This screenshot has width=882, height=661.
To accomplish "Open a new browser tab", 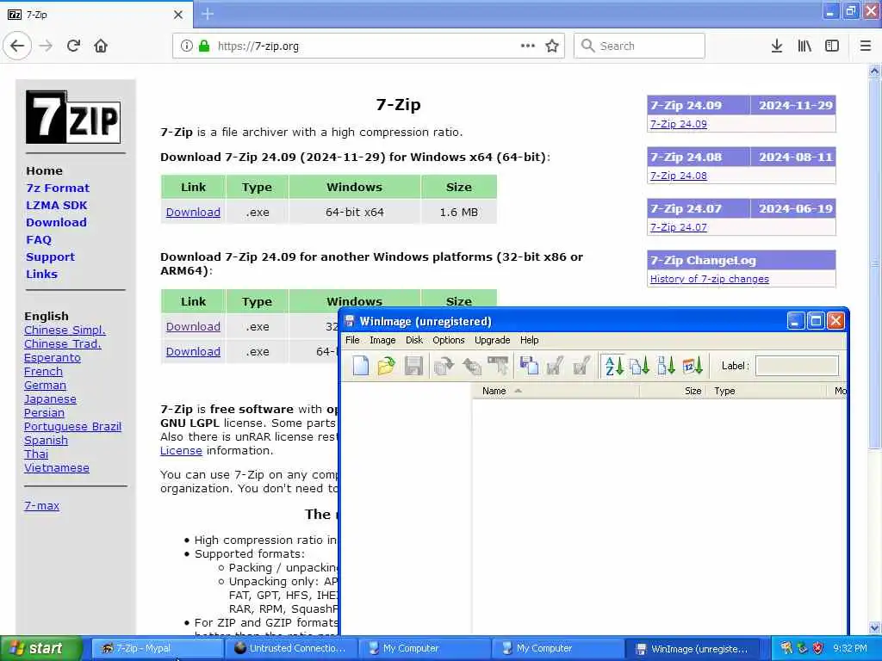I will pos(208,14).
